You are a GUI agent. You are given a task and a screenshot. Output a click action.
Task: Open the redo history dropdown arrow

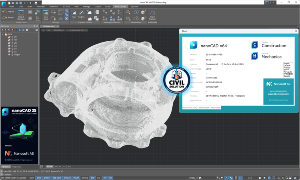coord(33,3)
